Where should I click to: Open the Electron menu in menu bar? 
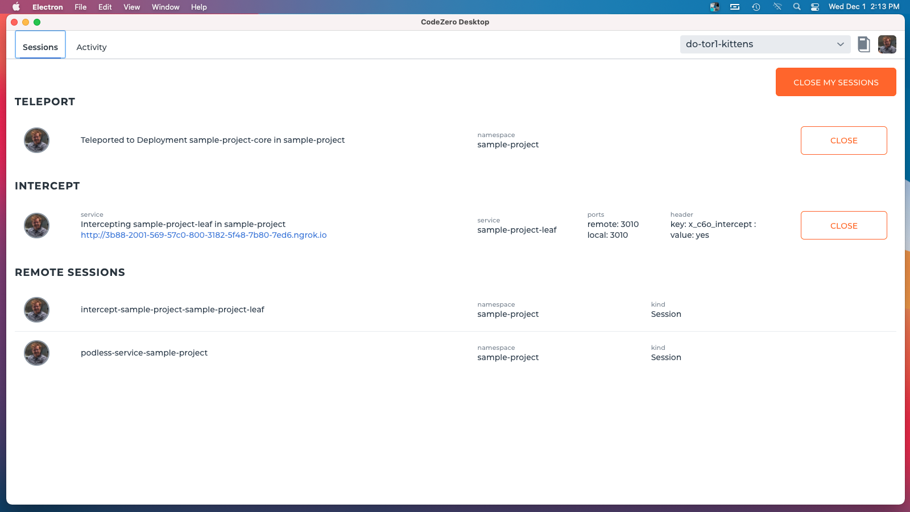coord(48,7)
